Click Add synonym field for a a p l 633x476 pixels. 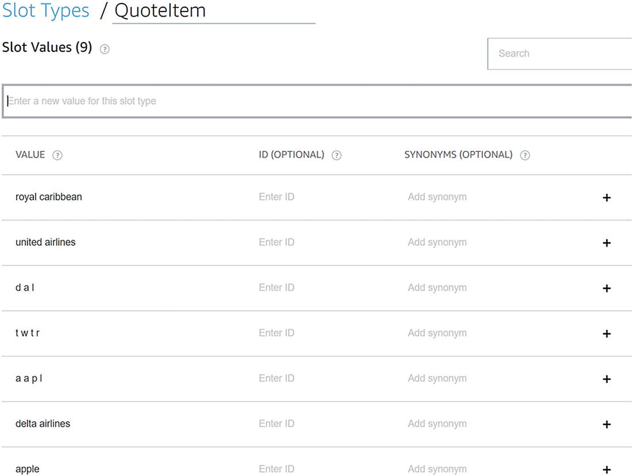[438, 378]
